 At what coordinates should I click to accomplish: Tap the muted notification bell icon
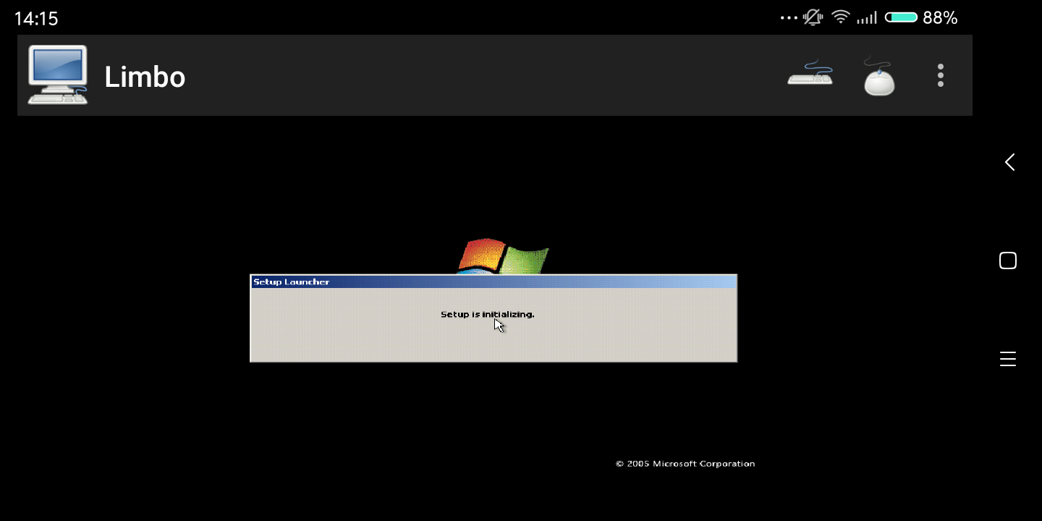pos(813,17)
